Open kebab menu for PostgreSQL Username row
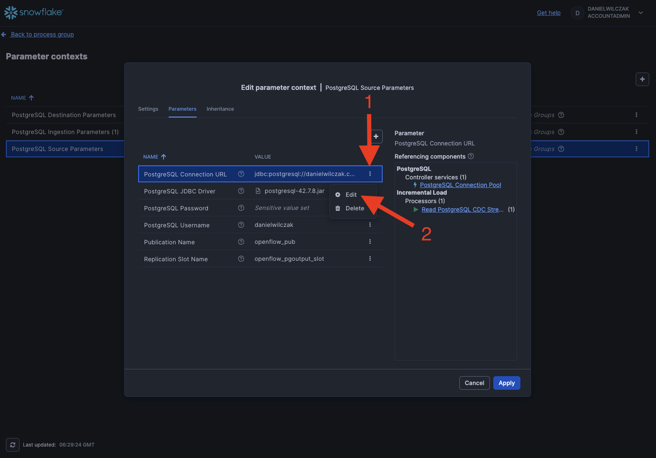 [x=370, y=225]
